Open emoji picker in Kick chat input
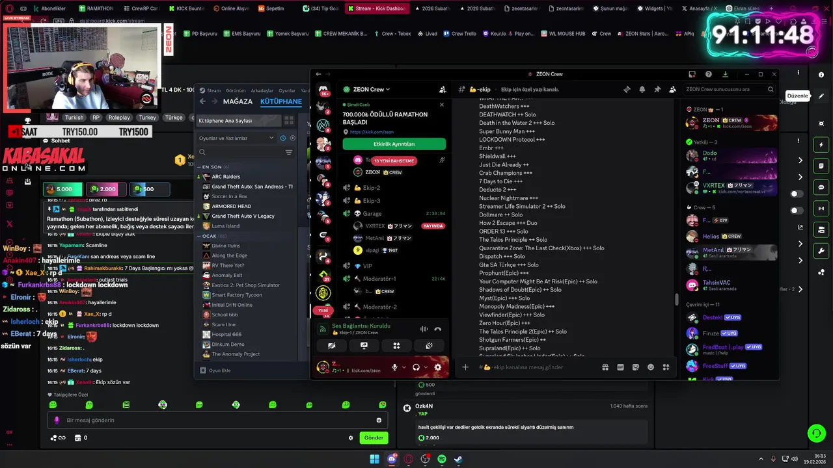 point(379,420)
